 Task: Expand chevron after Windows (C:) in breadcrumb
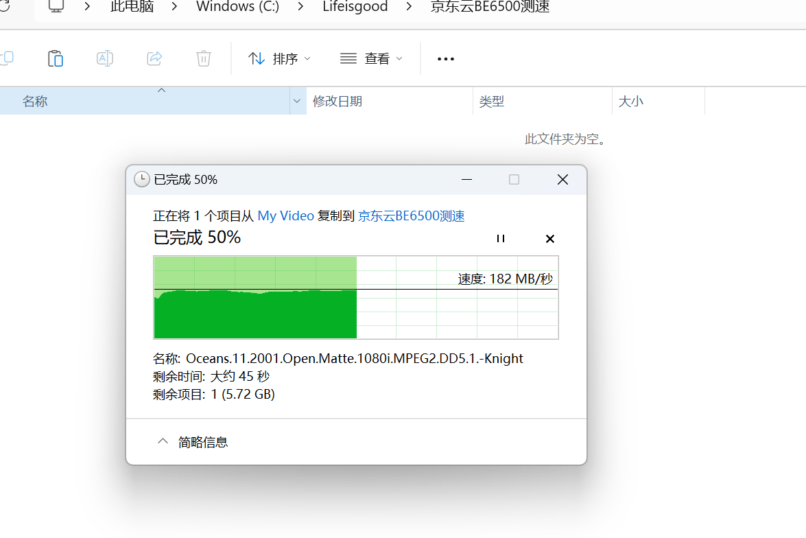tap(300, 7)
